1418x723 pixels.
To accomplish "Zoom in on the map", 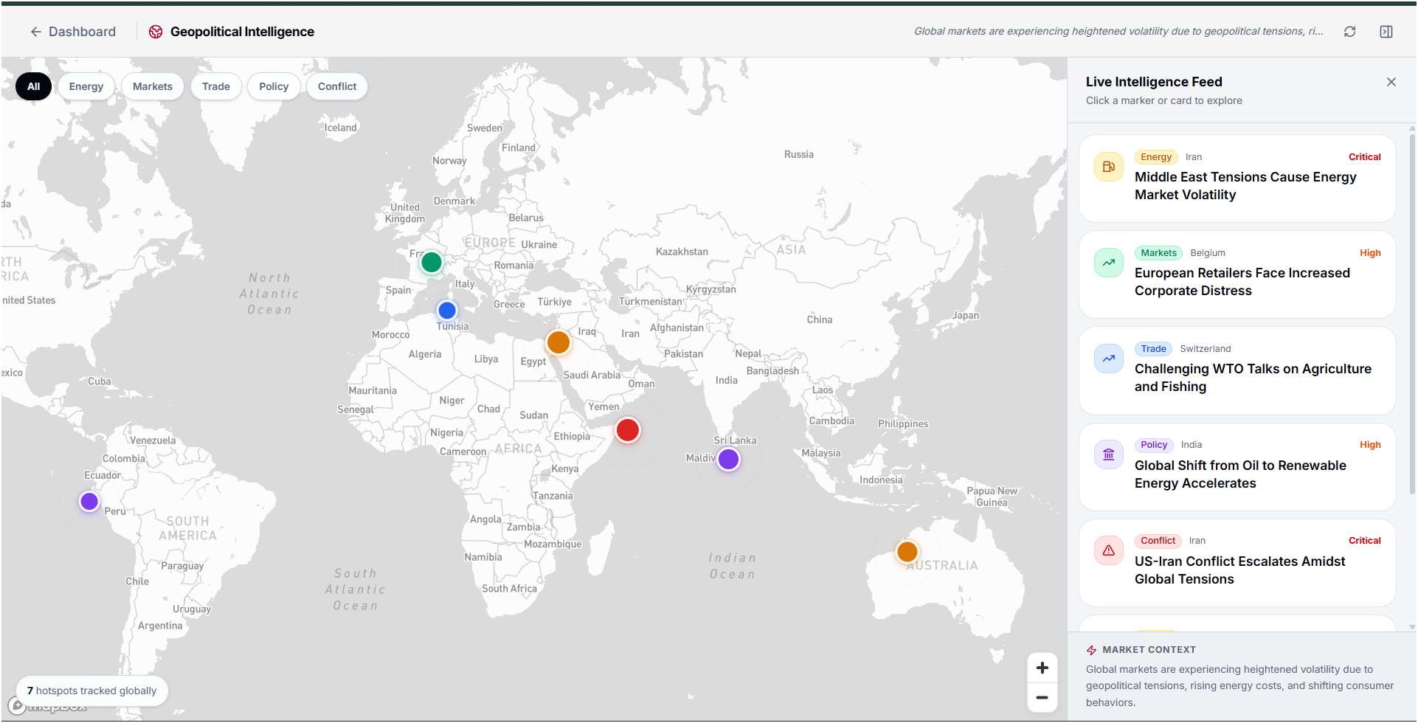I will click(x=1042, y=668).
